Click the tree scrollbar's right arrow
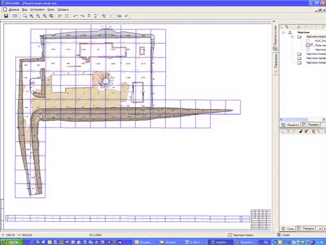This screenshot has width=326, height=245. pyautogui.click(x=324, y=119)
